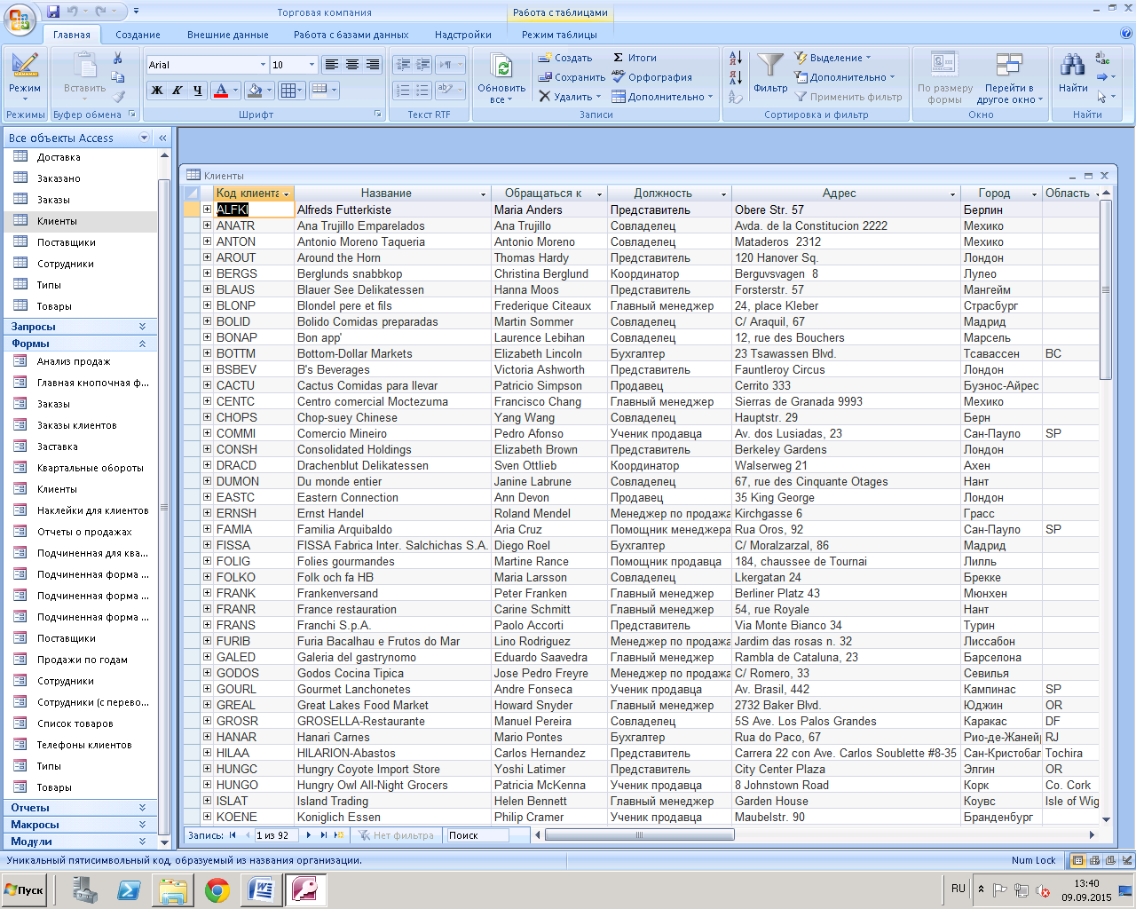
Task: Delete the record with Удалить
Action: tap(569, 97)
